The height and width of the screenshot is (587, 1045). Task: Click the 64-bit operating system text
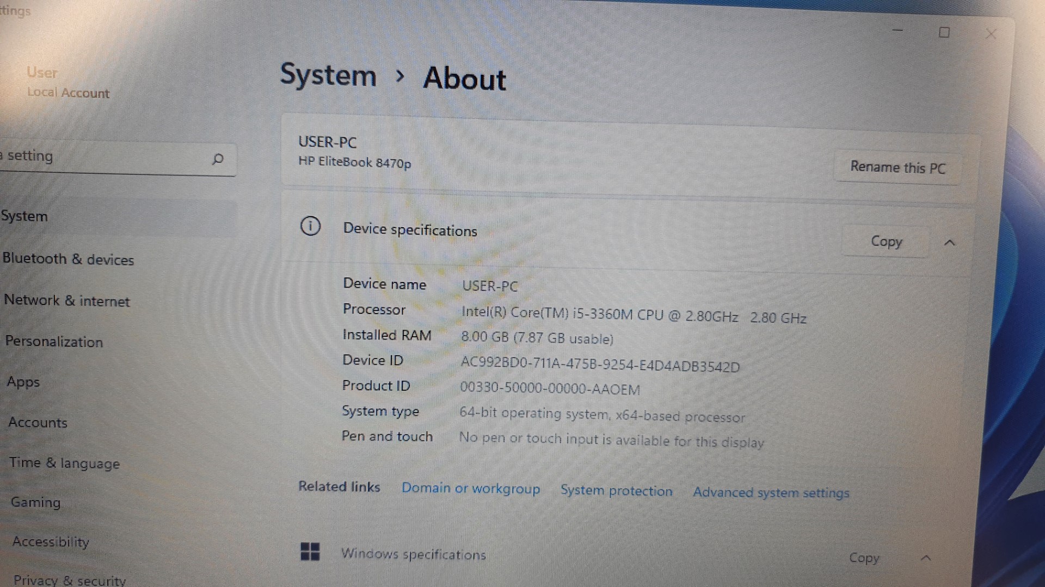[602, 415]
